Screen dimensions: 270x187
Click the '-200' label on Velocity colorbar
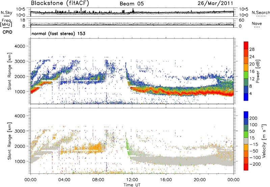tap(255, 164)
